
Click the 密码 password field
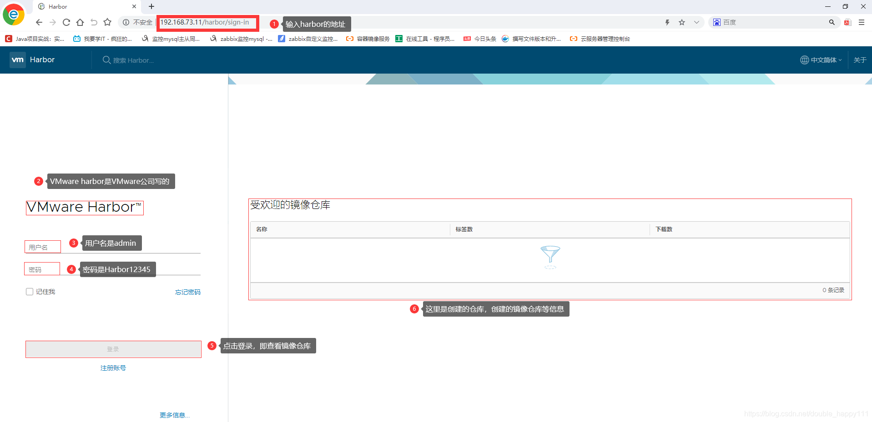[112, 269]
